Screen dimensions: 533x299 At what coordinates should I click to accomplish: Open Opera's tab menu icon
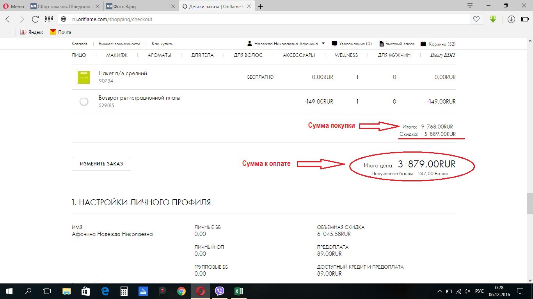pyautogui.click(x=470, y=6)
